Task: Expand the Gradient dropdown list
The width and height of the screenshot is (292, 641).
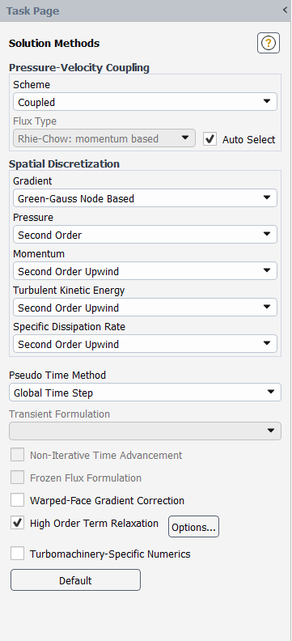Action: tap(145, 198)
